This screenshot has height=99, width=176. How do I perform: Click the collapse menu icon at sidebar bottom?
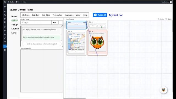coord(5,50)
